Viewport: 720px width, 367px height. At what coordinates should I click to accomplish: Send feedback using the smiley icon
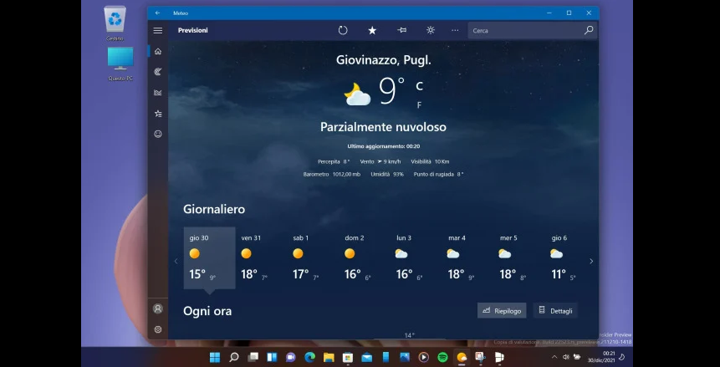pyautogui.click(x=157, y=134)
